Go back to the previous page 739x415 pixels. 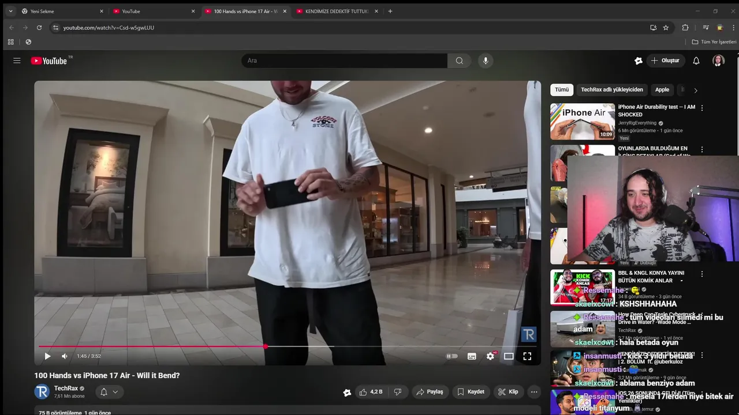click(x=11, y=27)
